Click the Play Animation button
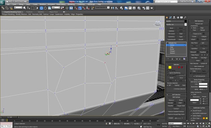The width and height of the screenshot is (211, 128). 191,123
